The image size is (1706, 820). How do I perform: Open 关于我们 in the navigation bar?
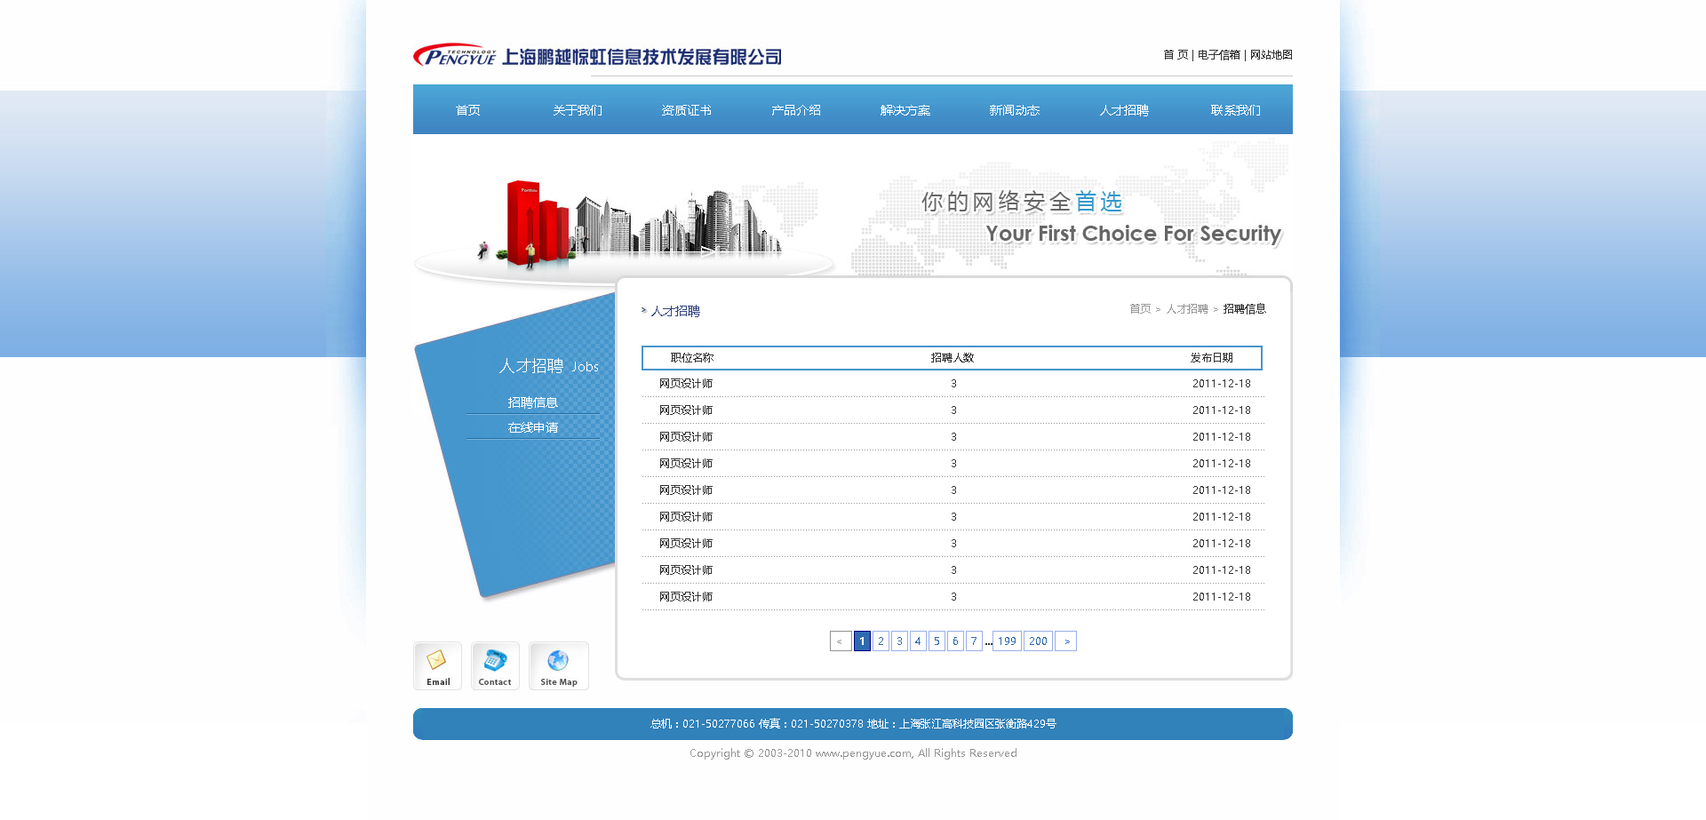click(x=578, y=110)
